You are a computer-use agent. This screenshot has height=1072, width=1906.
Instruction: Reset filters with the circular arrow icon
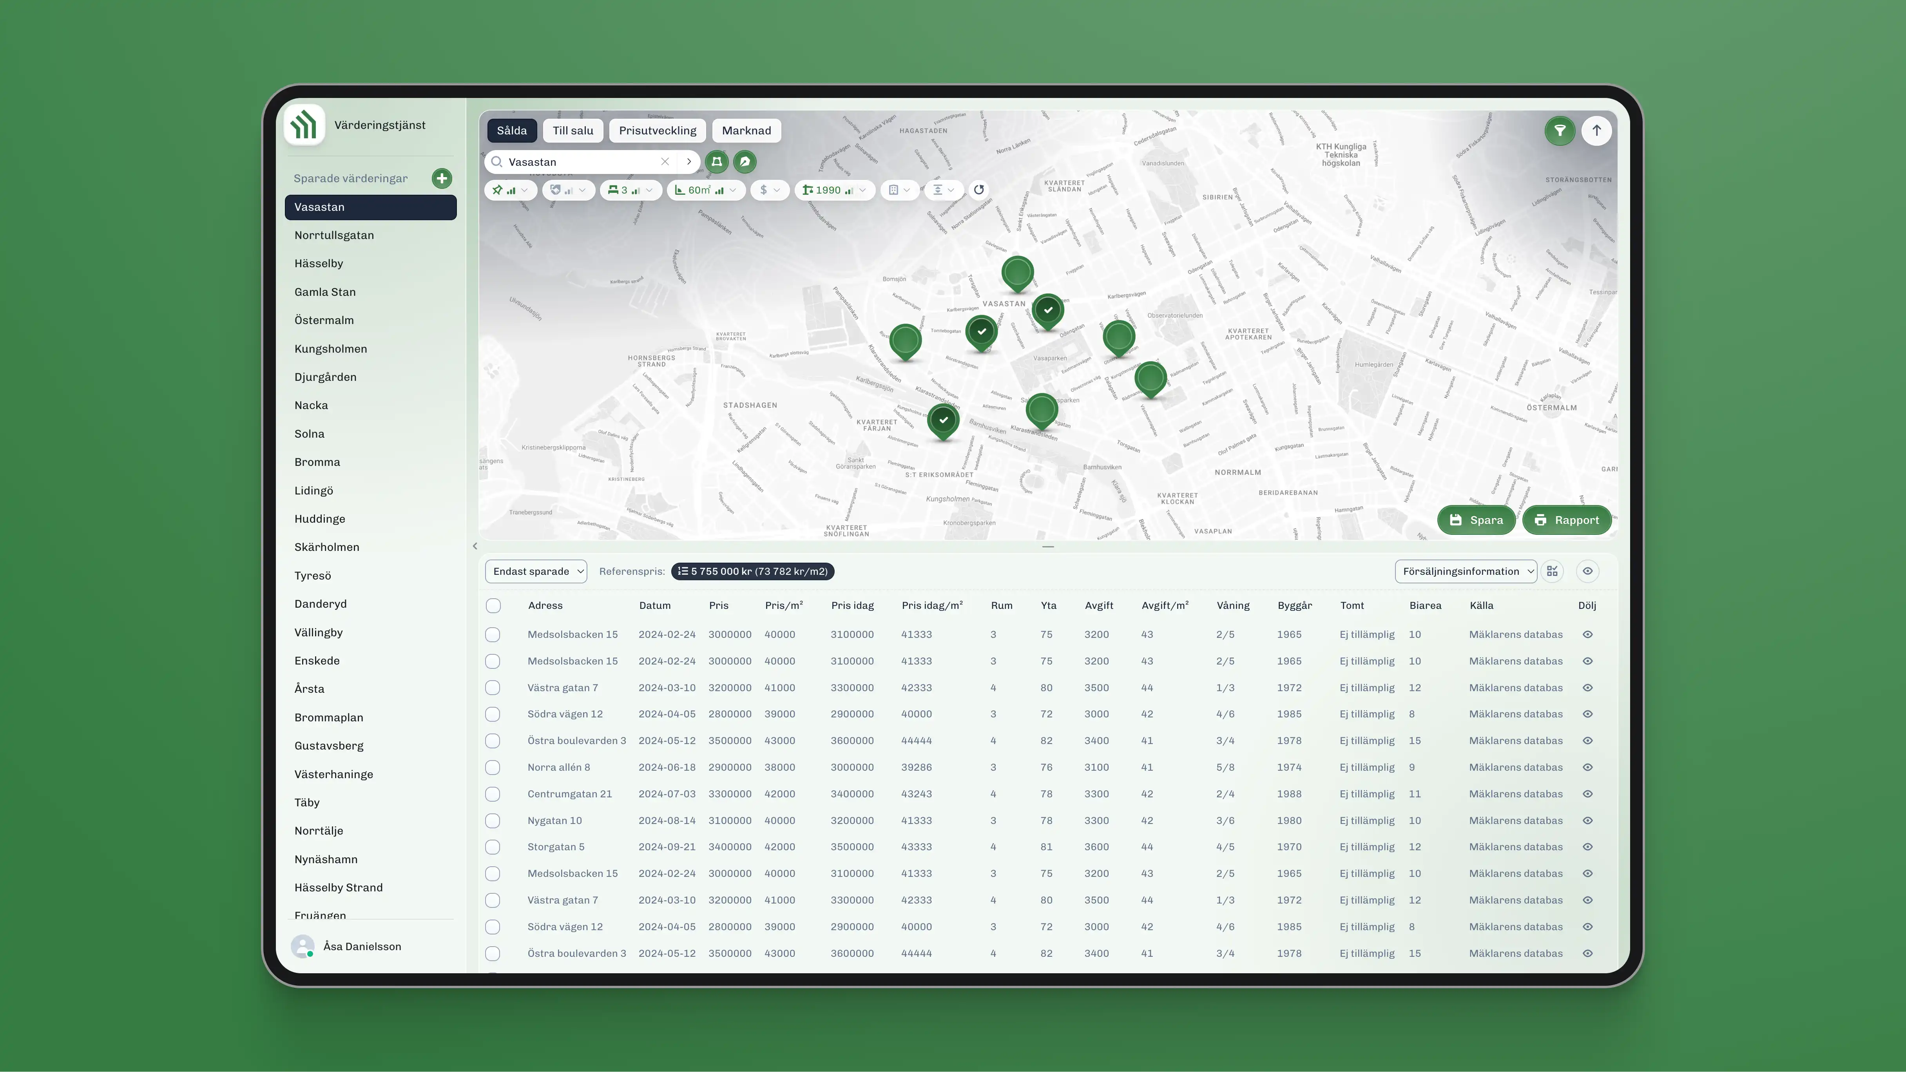tap(978, 190)
